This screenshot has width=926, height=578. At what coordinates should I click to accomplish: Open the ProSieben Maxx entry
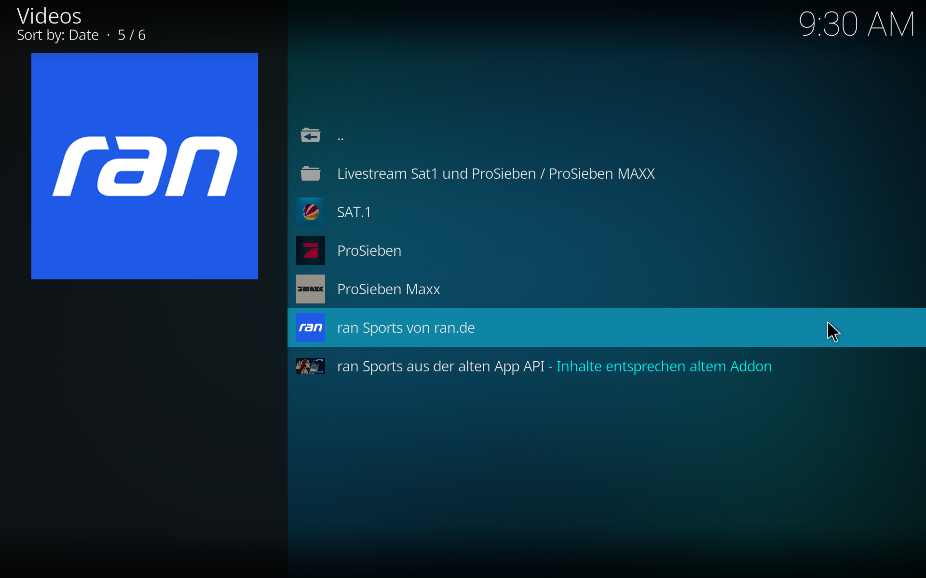(607, 289)
